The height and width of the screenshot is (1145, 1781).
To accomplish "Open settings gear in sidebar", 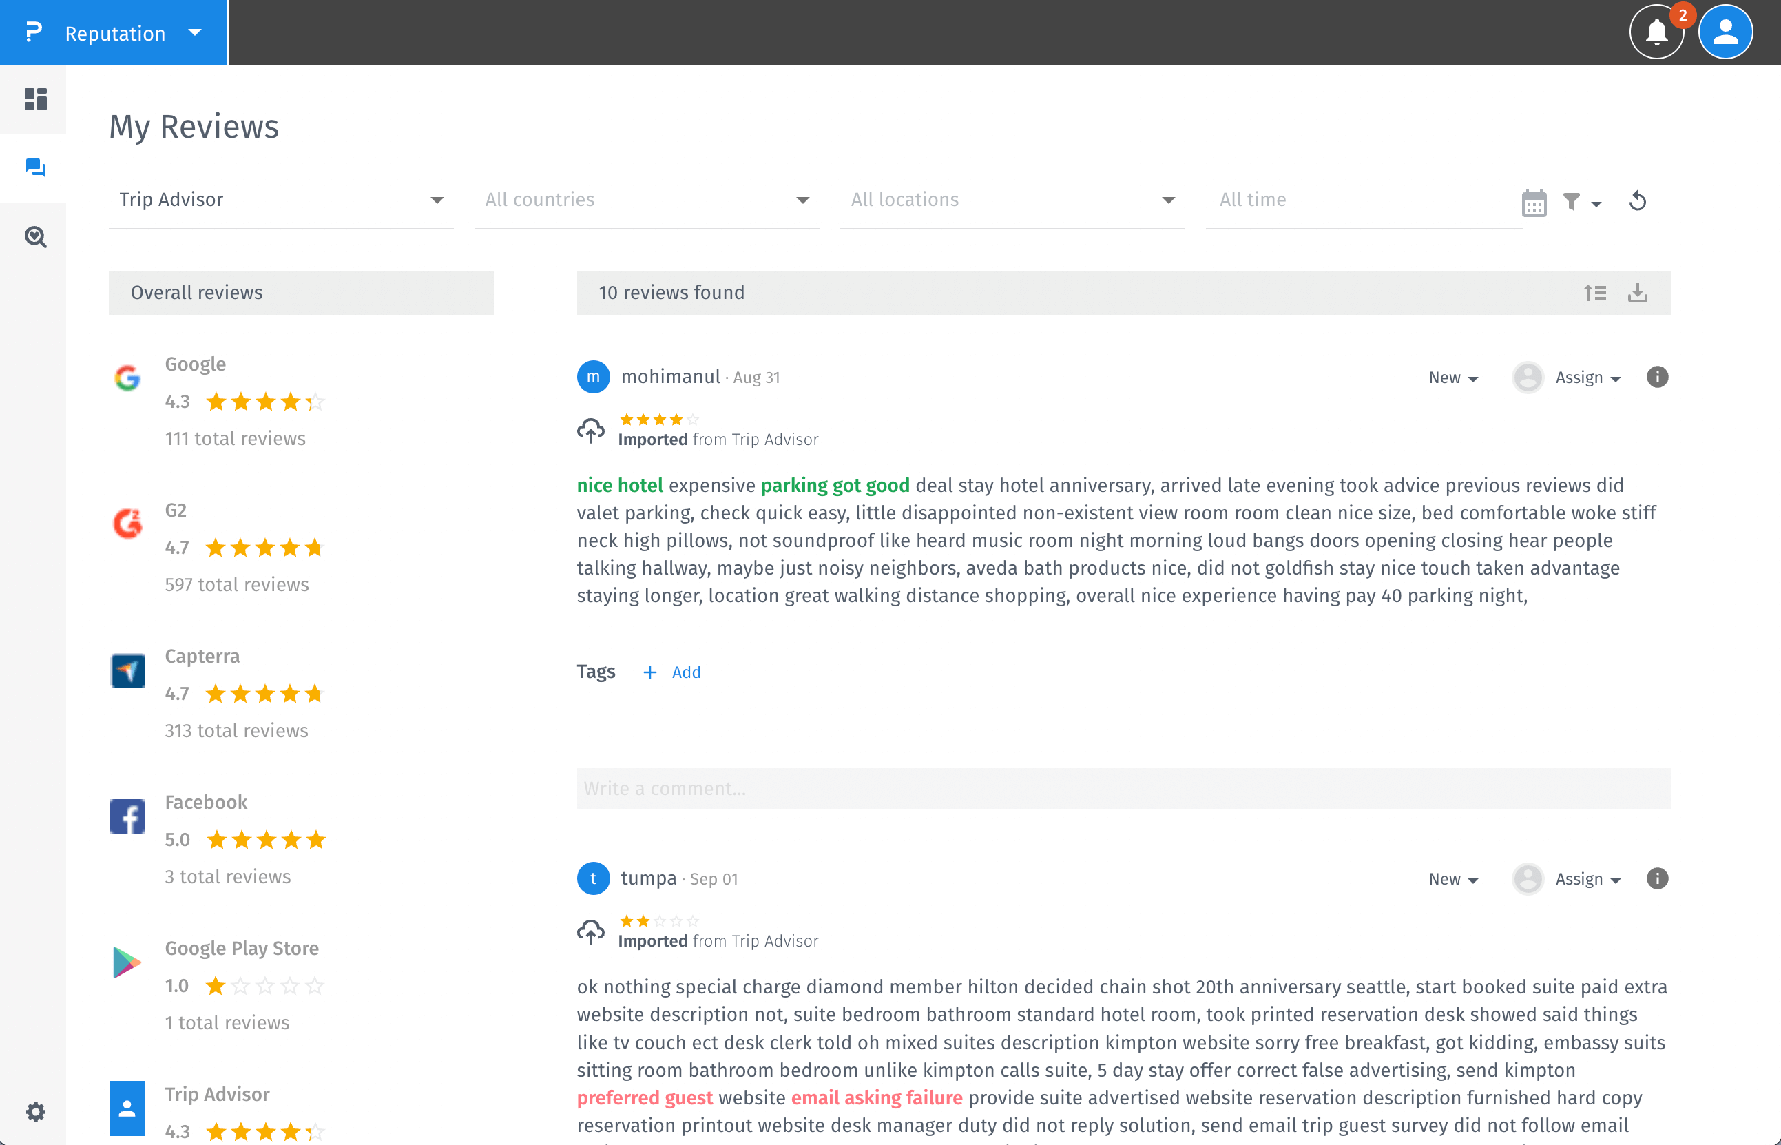I will [x=35, y=1111].
